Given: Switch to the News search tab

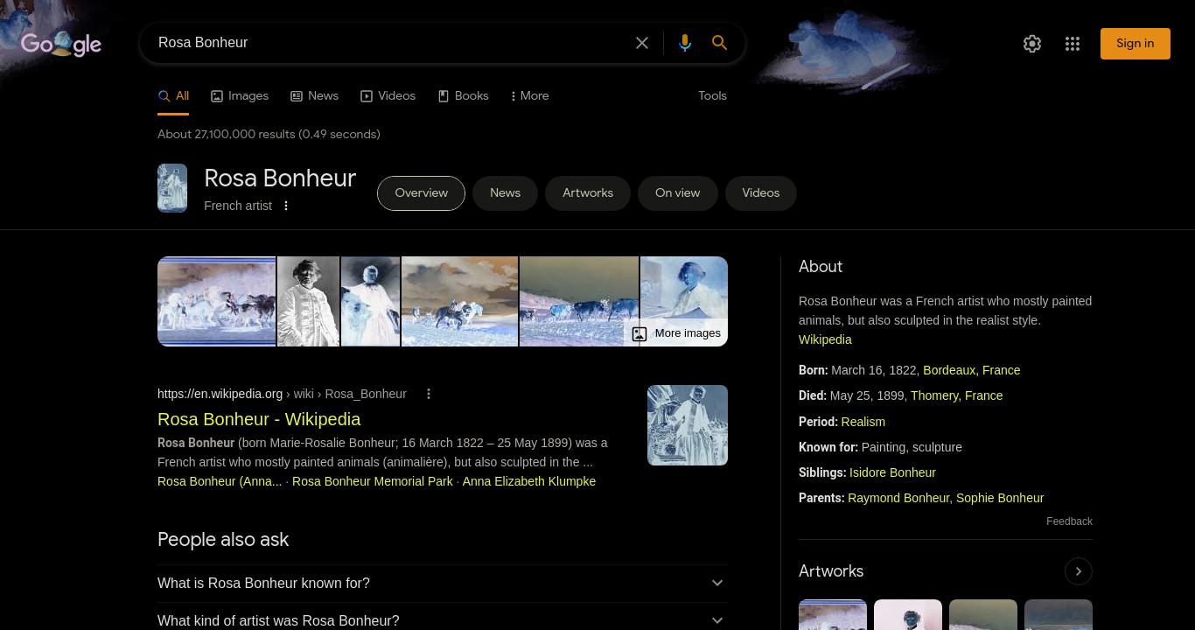Looking at the screenshot, I should tap(314, 96).
